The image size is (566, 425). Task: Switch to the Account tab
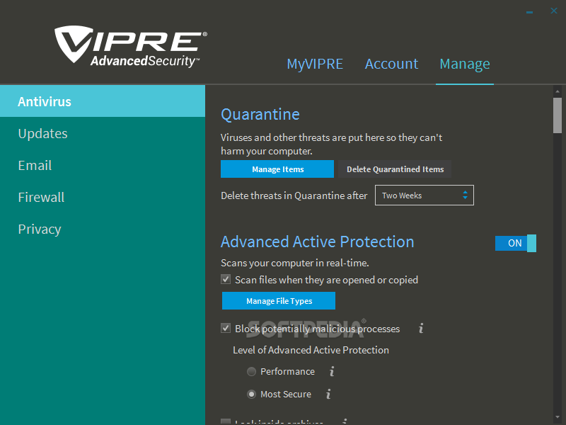click(391, 64)
